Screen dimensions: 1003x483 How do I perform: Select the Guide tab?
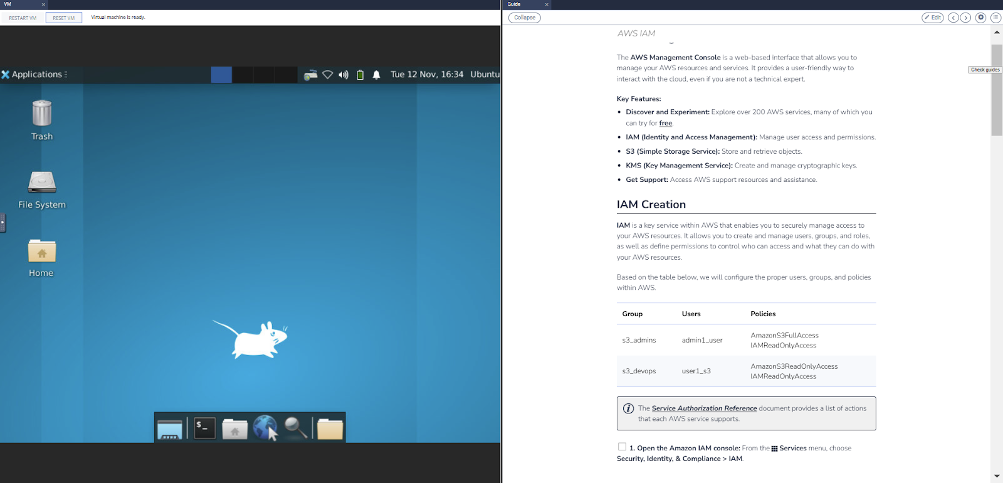pyautogui.click(x=528, y=4)
